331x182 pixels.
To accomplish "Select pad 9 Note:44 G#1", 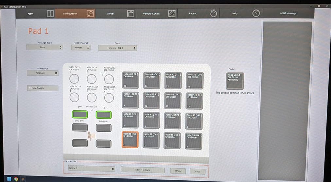I will click(x=130, y=100).
